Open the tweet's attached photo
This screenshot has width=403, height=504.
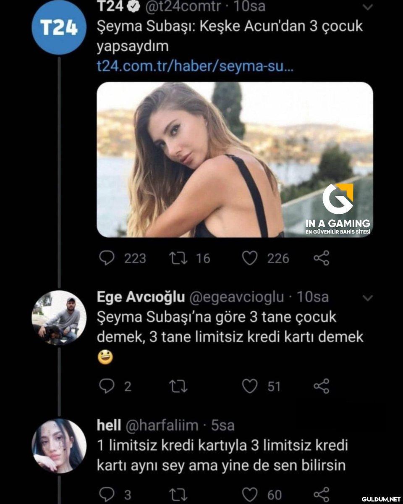(x=234, y=160)
